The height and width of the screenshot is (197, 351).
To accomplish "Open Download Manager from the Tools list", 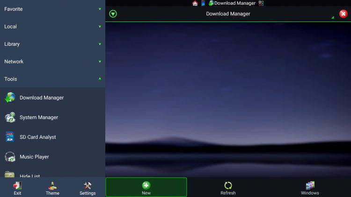I will 41,98.
